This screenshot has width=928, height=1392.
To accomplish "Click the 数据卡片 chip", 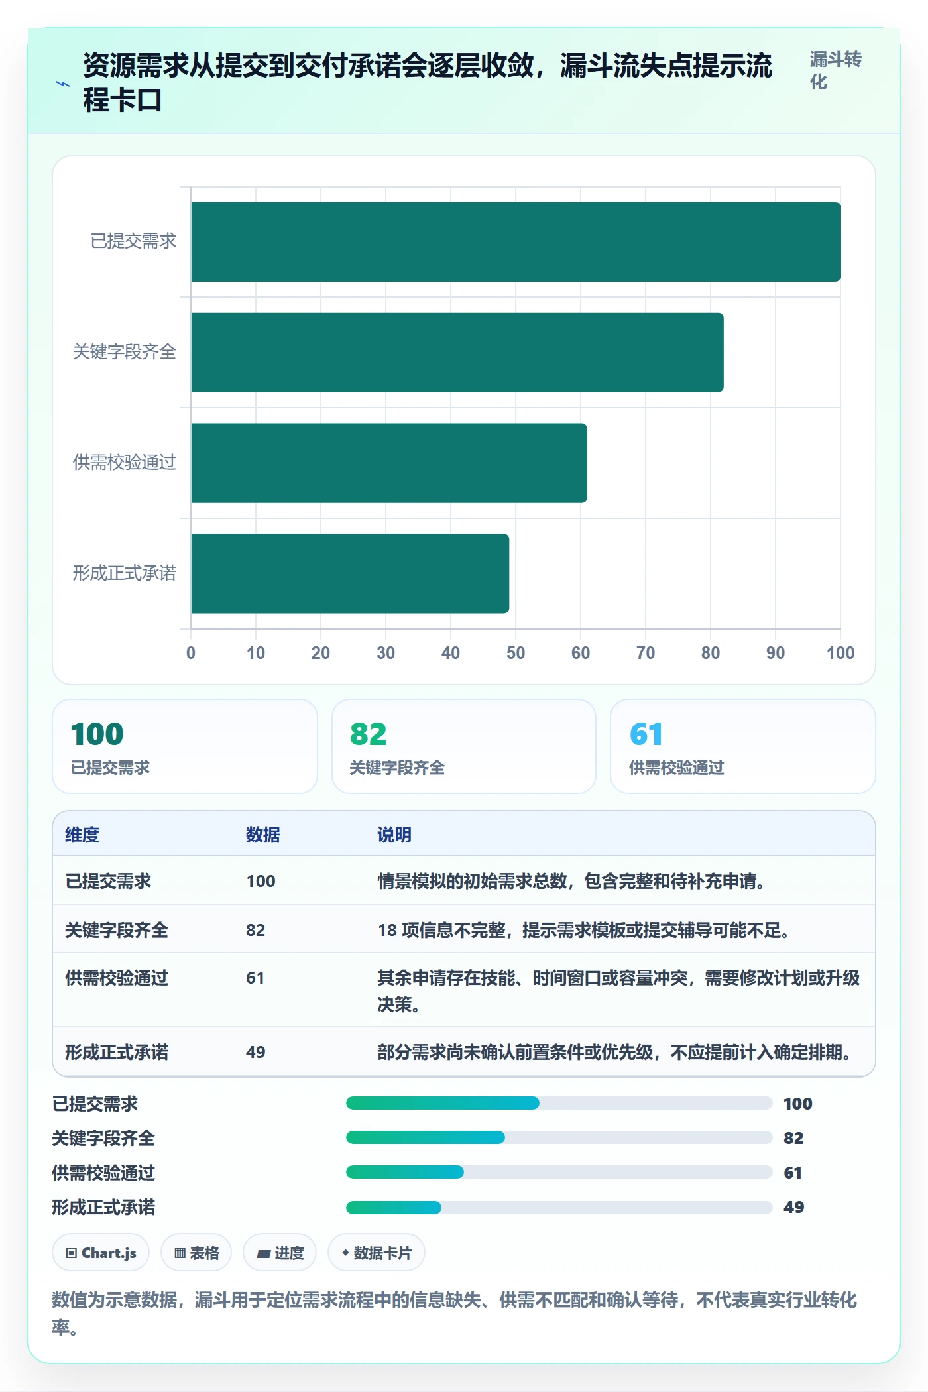I will coord(377,1253).
